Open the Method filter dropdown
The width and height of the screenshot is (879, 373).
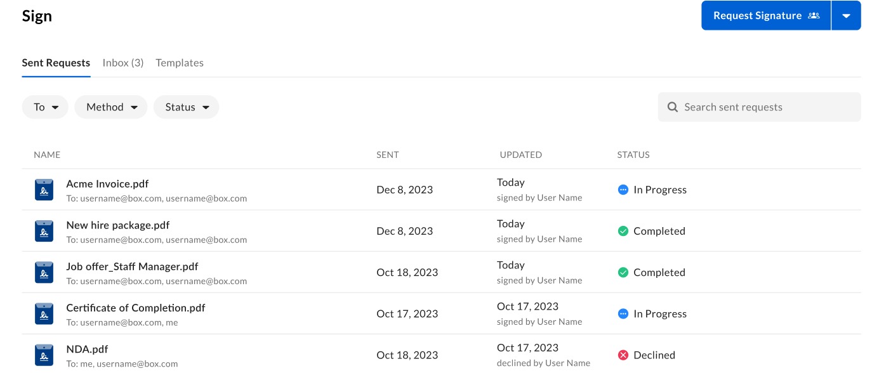(x=111, y=107)
